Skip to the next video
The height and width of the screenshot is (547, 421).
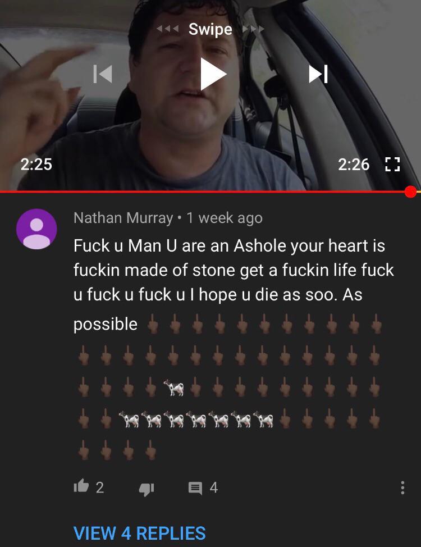coord(318,74)
